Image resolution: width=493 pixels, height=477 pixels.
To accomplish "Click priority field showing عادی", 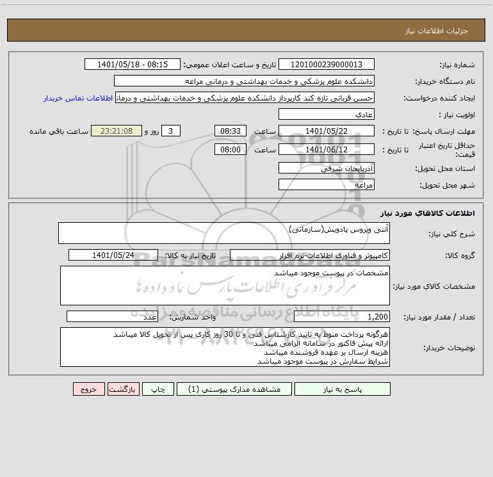I will [x=327, y=114].
